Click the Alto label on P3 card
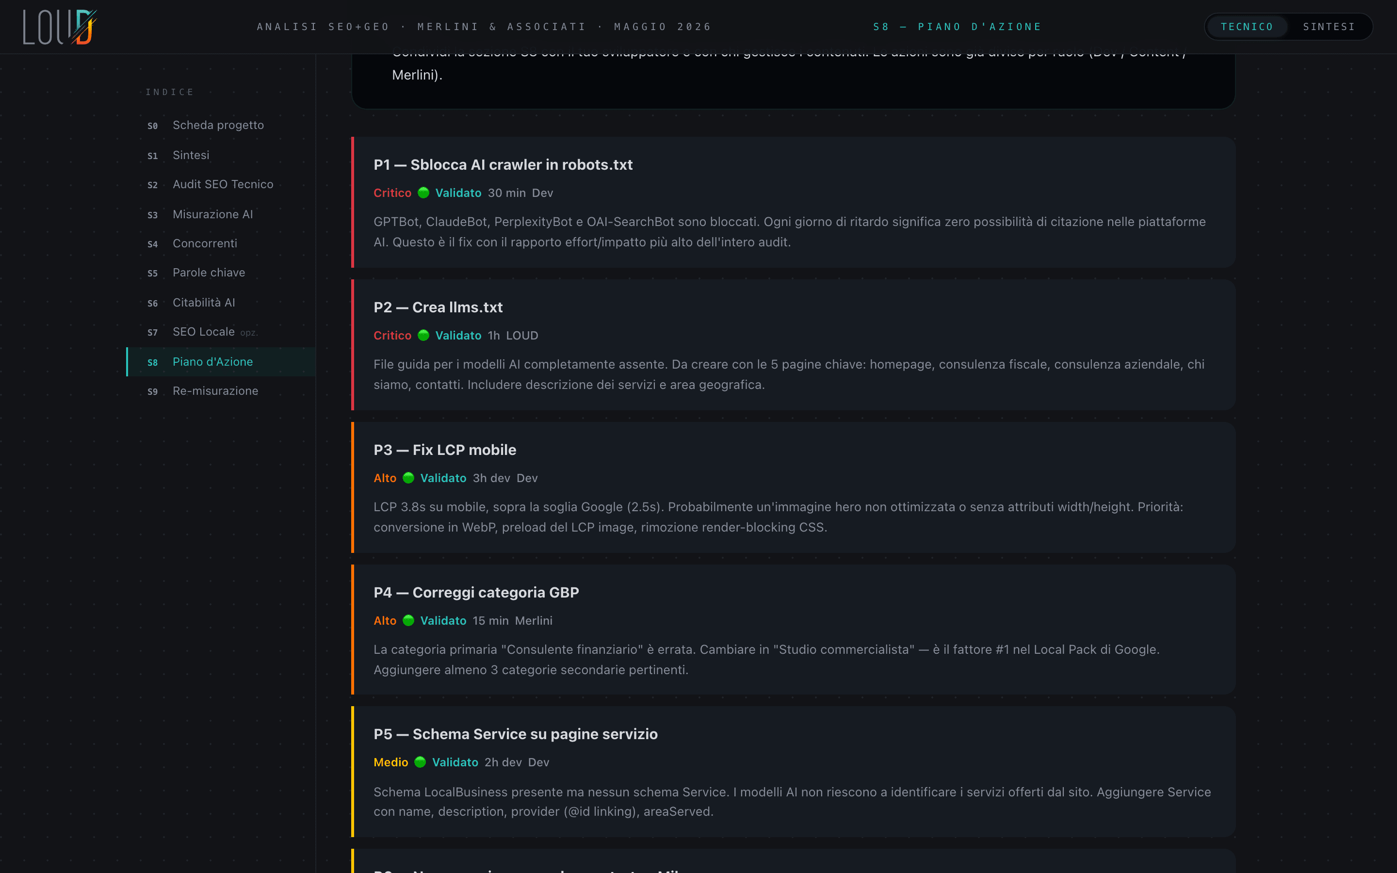Screen dimensions: 1397x873 click(x=385, y=478)
